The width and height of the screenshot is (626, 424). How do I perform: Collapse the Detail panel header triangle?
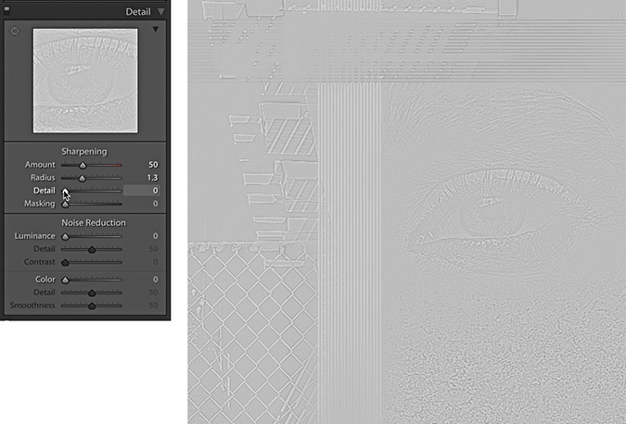(160, 12)
